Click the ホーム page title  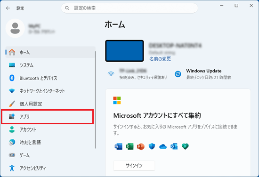pos(115,24)
